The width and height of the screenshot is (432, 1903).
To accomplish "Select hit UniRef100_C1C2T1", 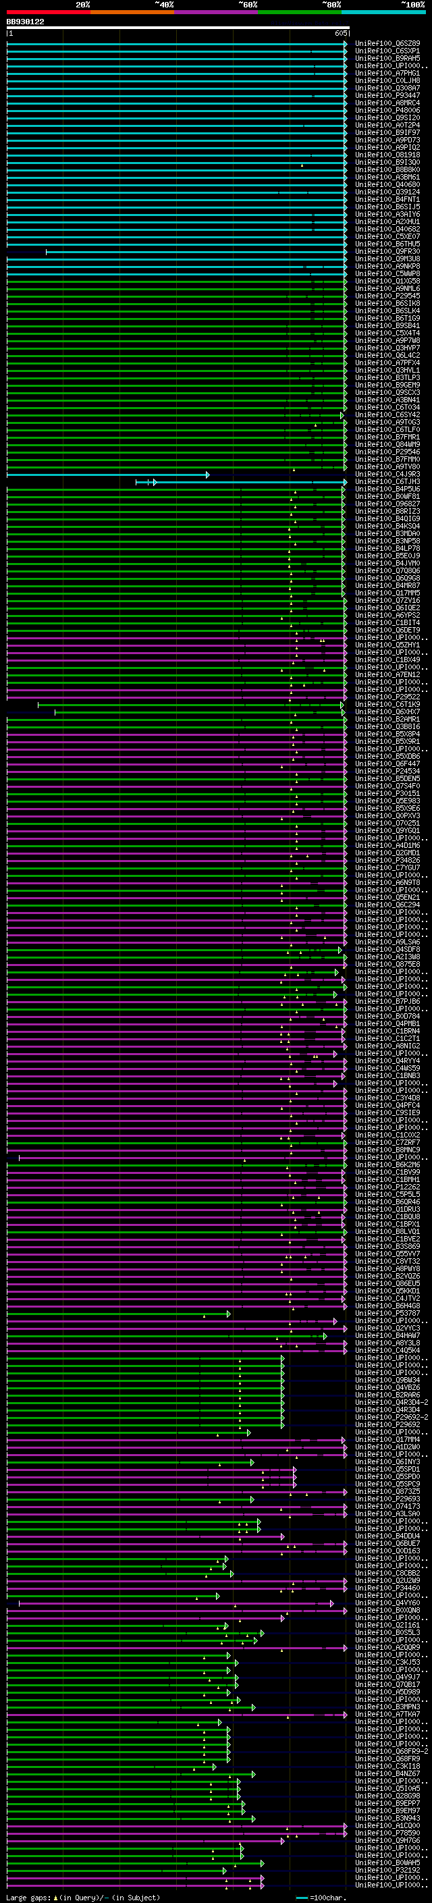I will [387, 1038].
